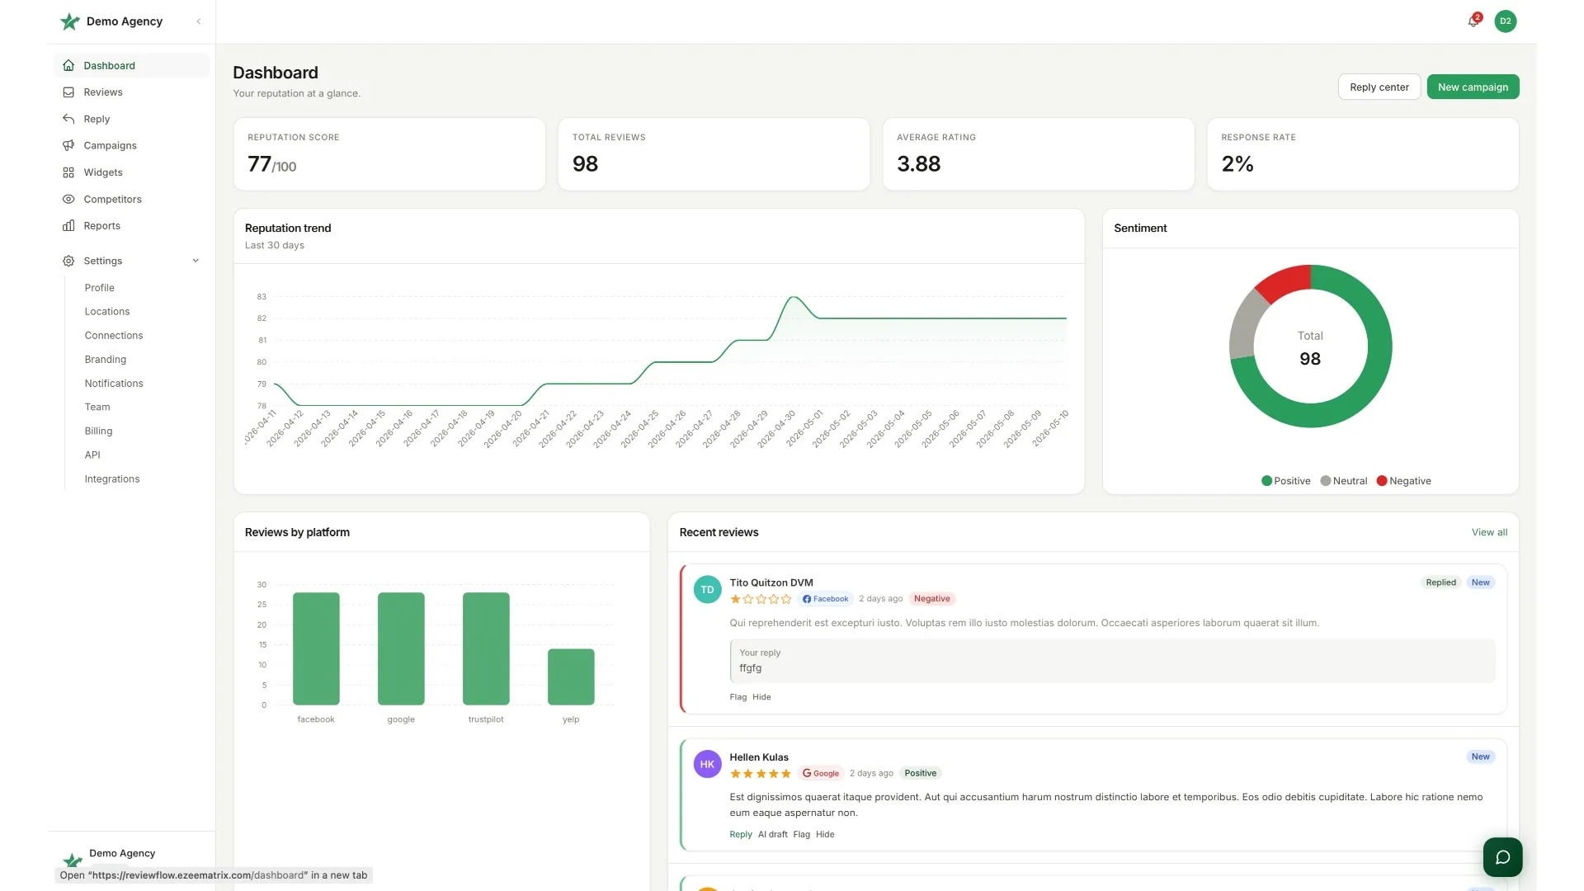The height and width of the screenshot is (891, 1584).
Task: Click Reply on Hellen Kulas review
Action: point(740,834)
